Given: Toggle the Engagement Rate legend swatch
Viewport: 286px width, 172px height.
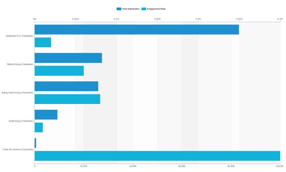Looking at the screenshot, I should coord(144,9).
